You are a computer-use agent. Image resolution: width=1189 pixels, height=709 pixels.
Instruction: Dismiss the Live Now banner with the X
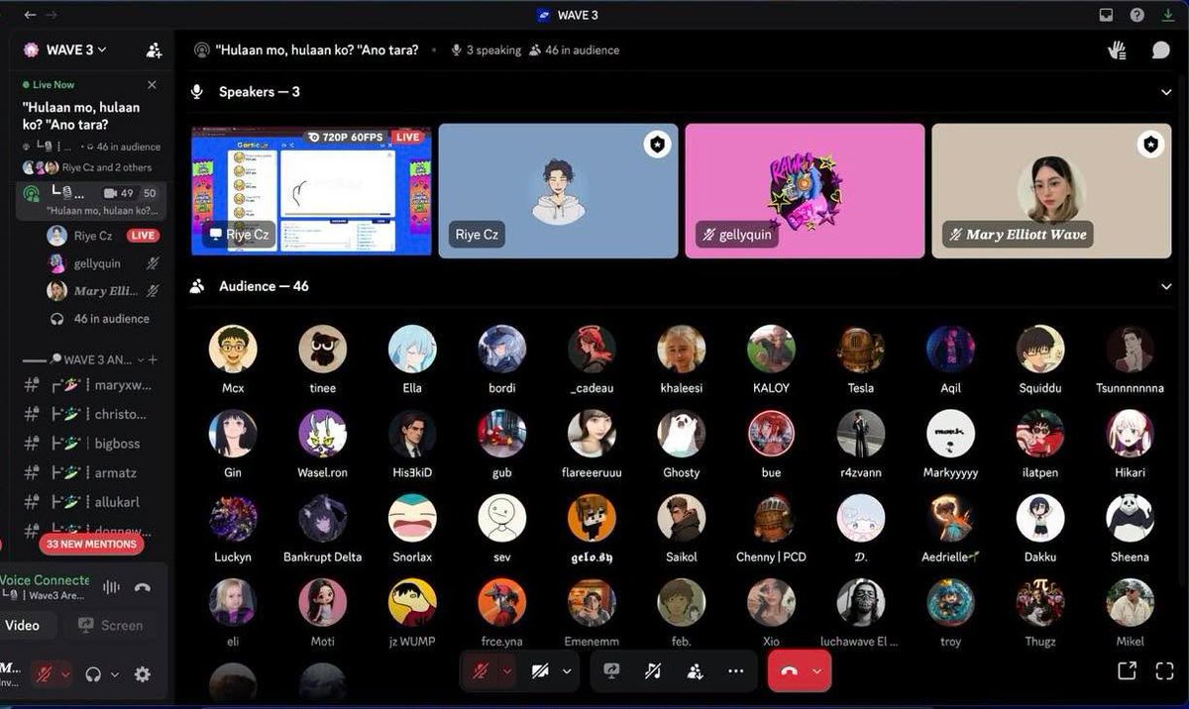click(x=152, y=85)
